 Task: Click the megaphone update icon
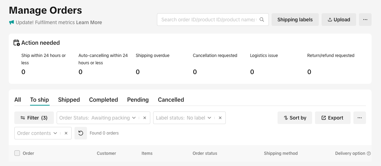12,22
